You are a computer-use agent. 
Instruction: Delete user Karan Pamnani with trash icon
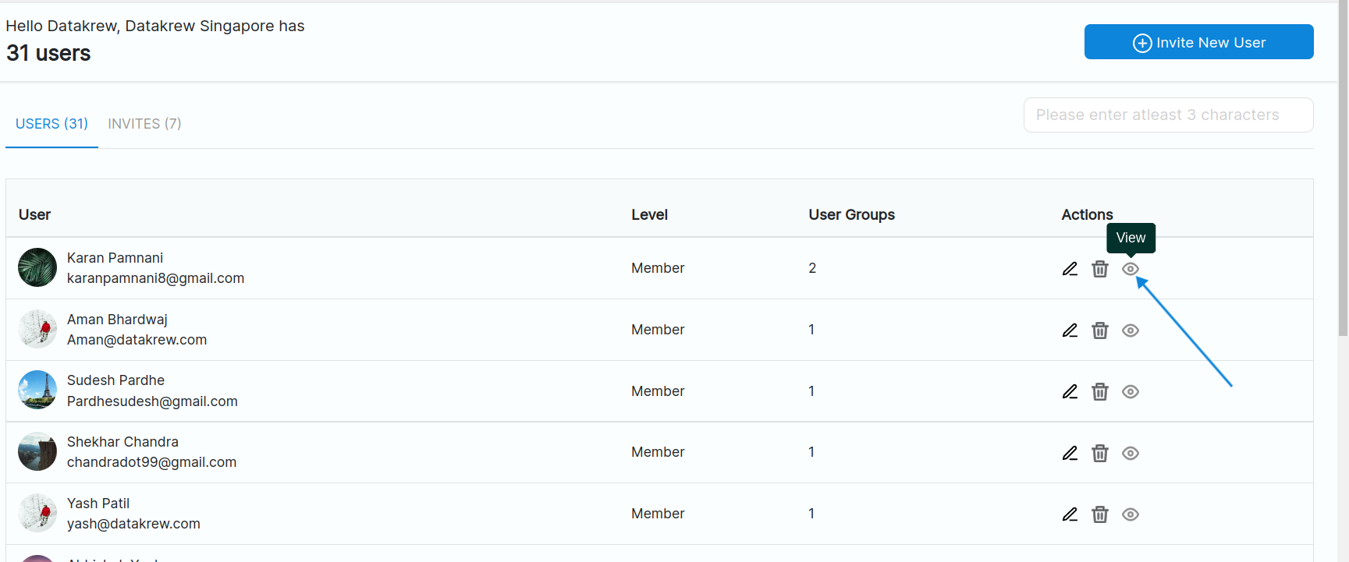pos(1100,269)
